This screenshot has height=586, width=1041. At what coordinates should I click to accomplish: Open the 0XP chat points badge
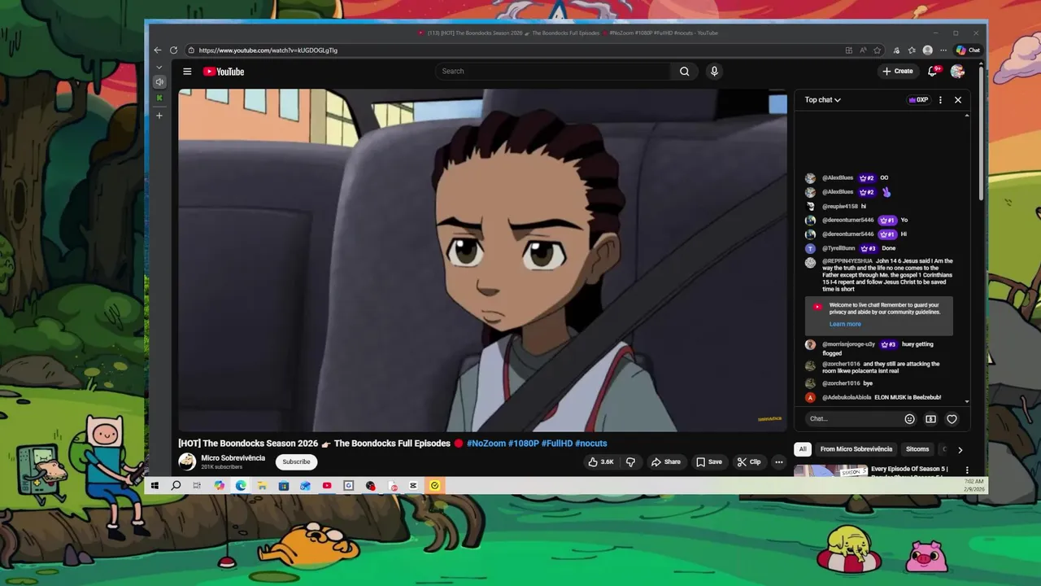[918, 100]
